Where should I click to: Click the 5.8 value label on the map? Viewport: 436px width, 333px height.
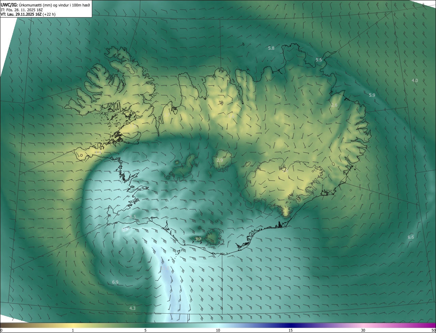click(x=271, y=48)
